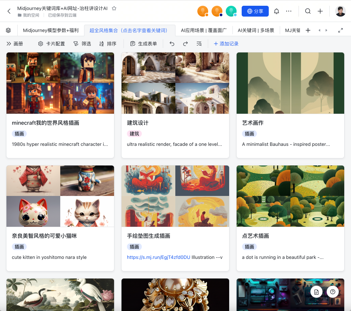351x311 pixels.
Task: Click the 手绘垫图生成插画 title
Action: click(149, 236)
